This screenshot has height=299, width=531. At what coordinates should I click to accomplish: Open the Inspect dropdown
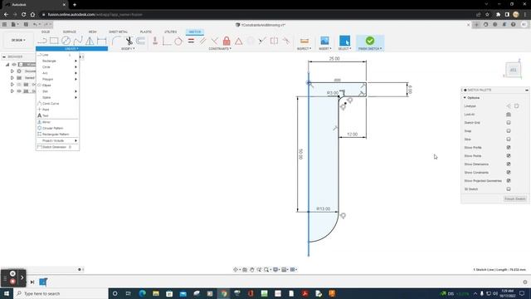(x=304, y=49)
